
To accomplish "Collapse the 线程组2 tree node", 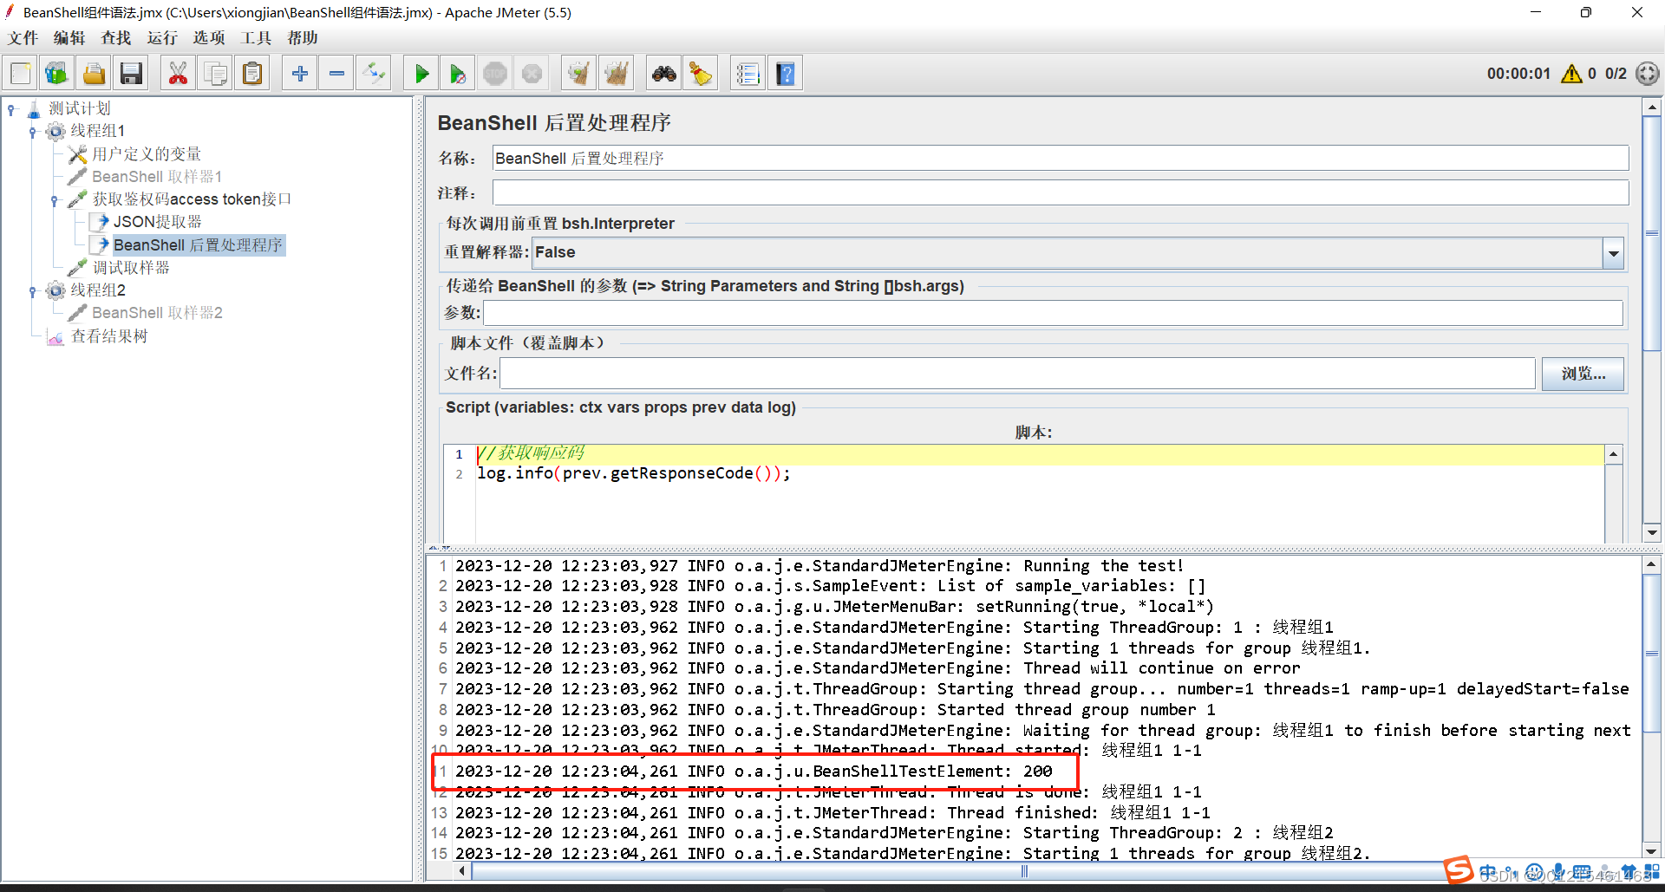I will [33, 291].
